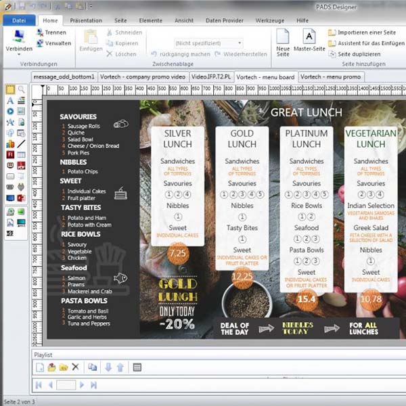Click the Playlist open folder icon
The image size is (406, 406).
click(x=64, y=367)
